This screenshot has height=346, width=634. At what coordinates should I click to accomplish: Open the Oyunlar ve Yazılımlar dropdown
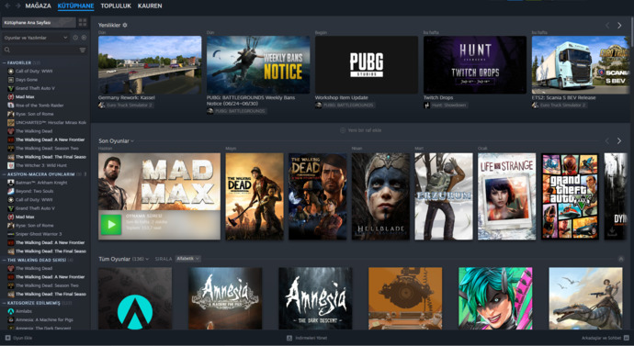36,38
